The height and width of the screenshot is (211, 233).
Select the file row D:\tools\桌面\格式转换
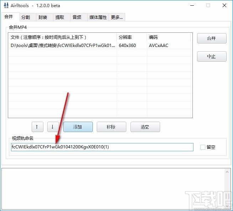pyautogui.click(x=100, y=45)
